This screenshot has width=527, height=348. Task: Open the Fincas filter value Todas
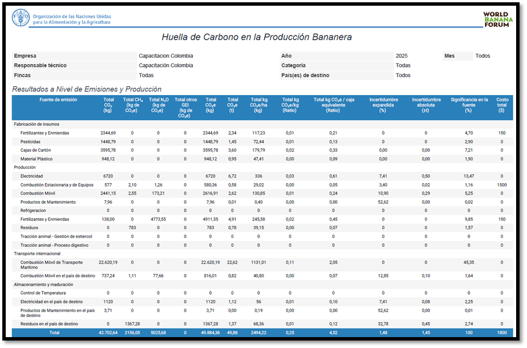[146, 76]
